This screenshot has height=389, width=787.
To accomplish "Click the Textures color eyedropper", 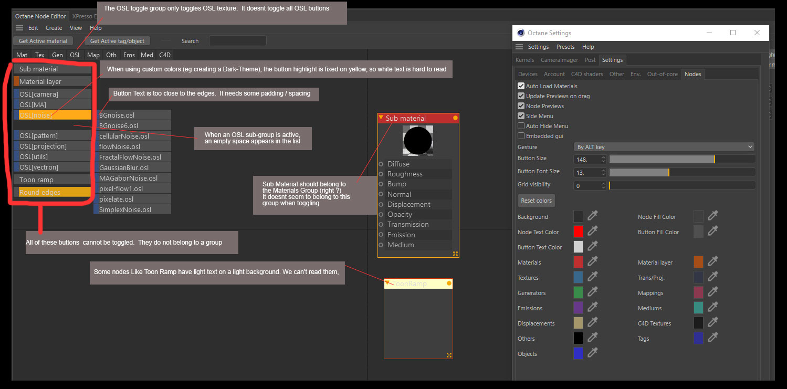I will pos(593,277).
